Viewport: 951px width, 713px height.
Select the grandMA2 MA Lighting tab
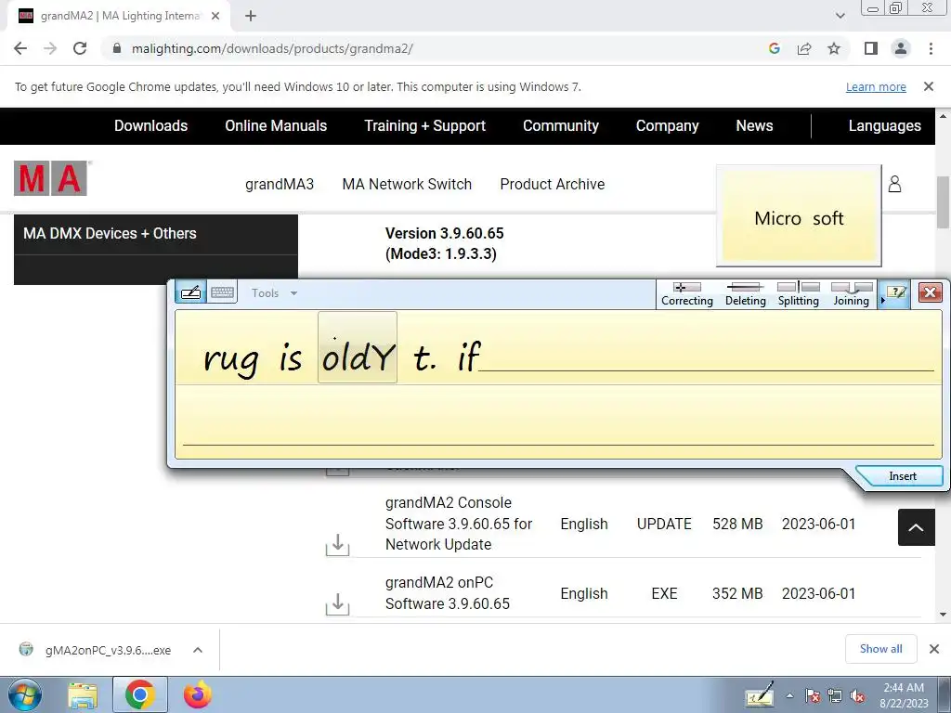(119, 16)
